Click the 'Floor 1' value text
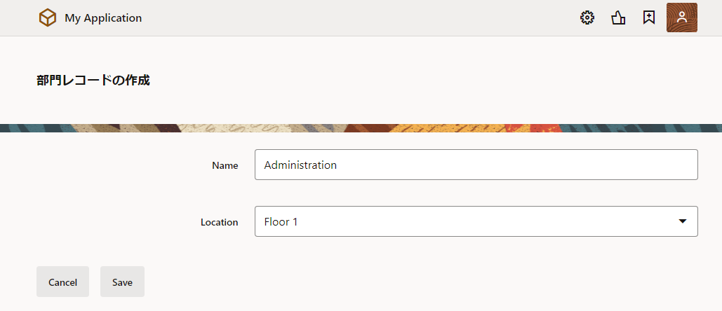Viewport: 722px width, 311px height. click(x=281, y=222)
